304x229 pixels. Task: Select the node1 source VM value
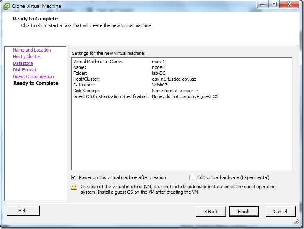(x=158, y=62)
